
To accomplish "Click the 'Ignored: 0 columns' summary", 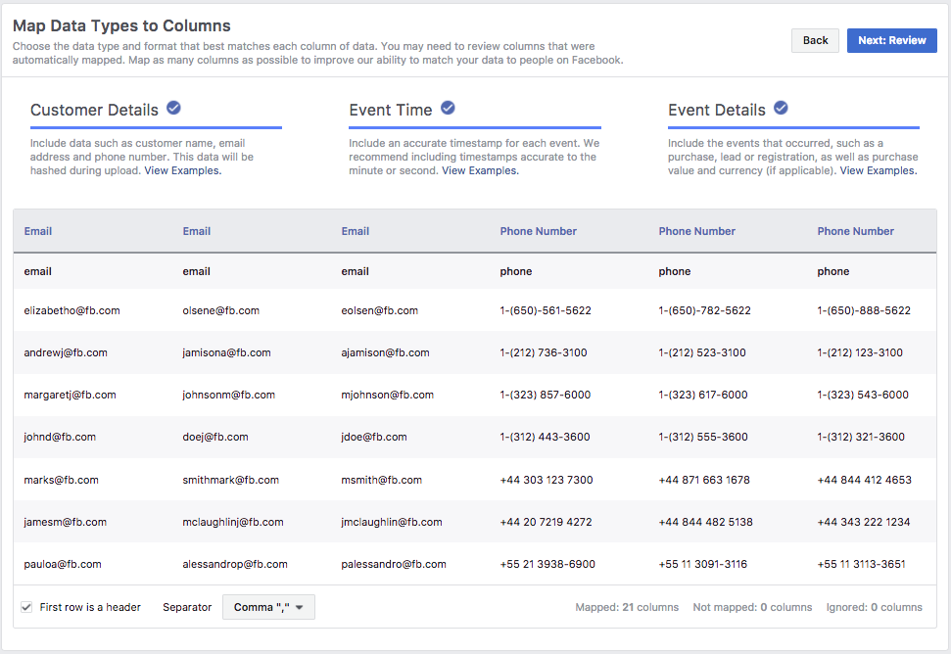I will pos(873,607).
